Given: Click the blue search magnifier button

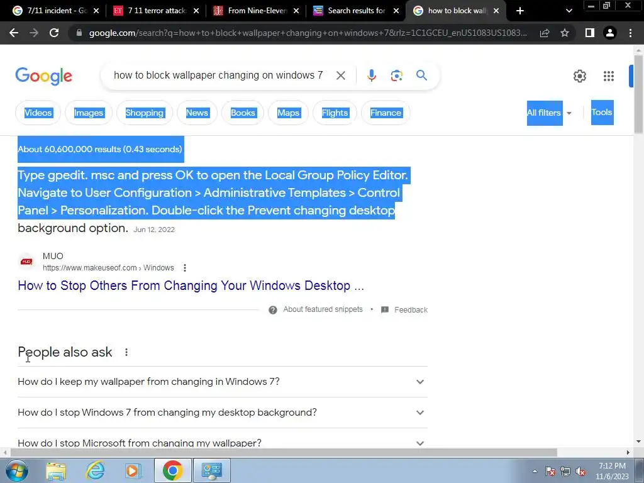Looking at the screenshot, I should tap(421, 75).
